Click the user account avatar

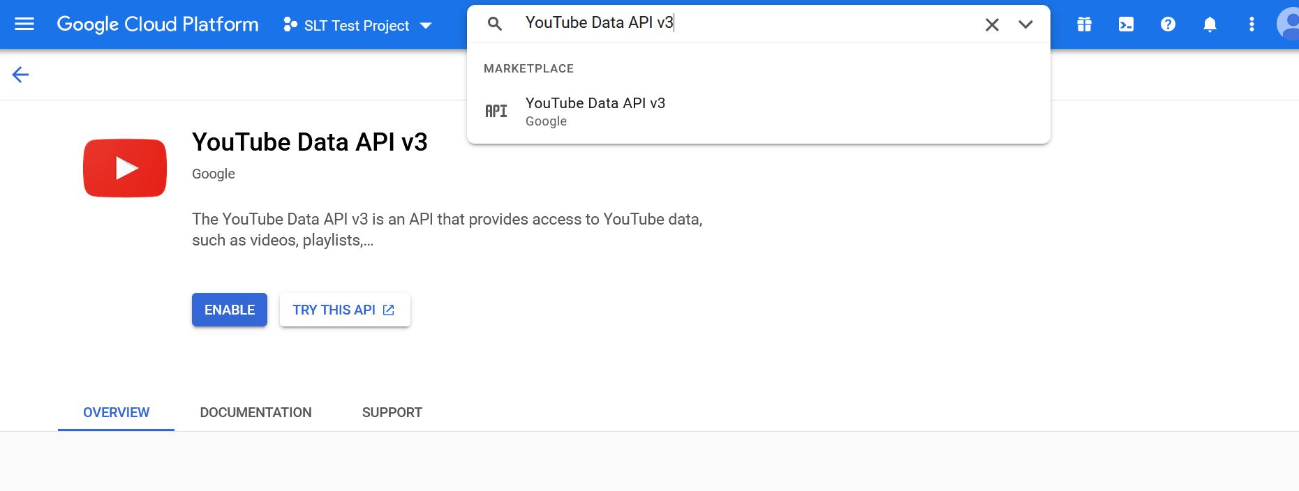1289,24
